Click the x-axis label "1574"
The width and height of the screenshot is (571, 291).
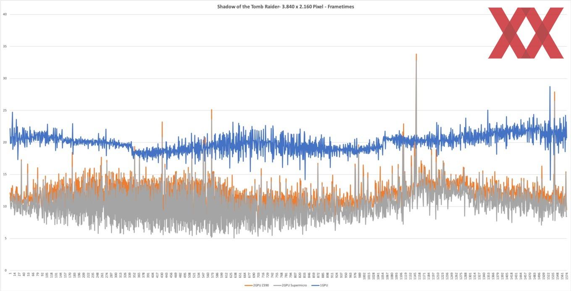click(x=566, y=276)
